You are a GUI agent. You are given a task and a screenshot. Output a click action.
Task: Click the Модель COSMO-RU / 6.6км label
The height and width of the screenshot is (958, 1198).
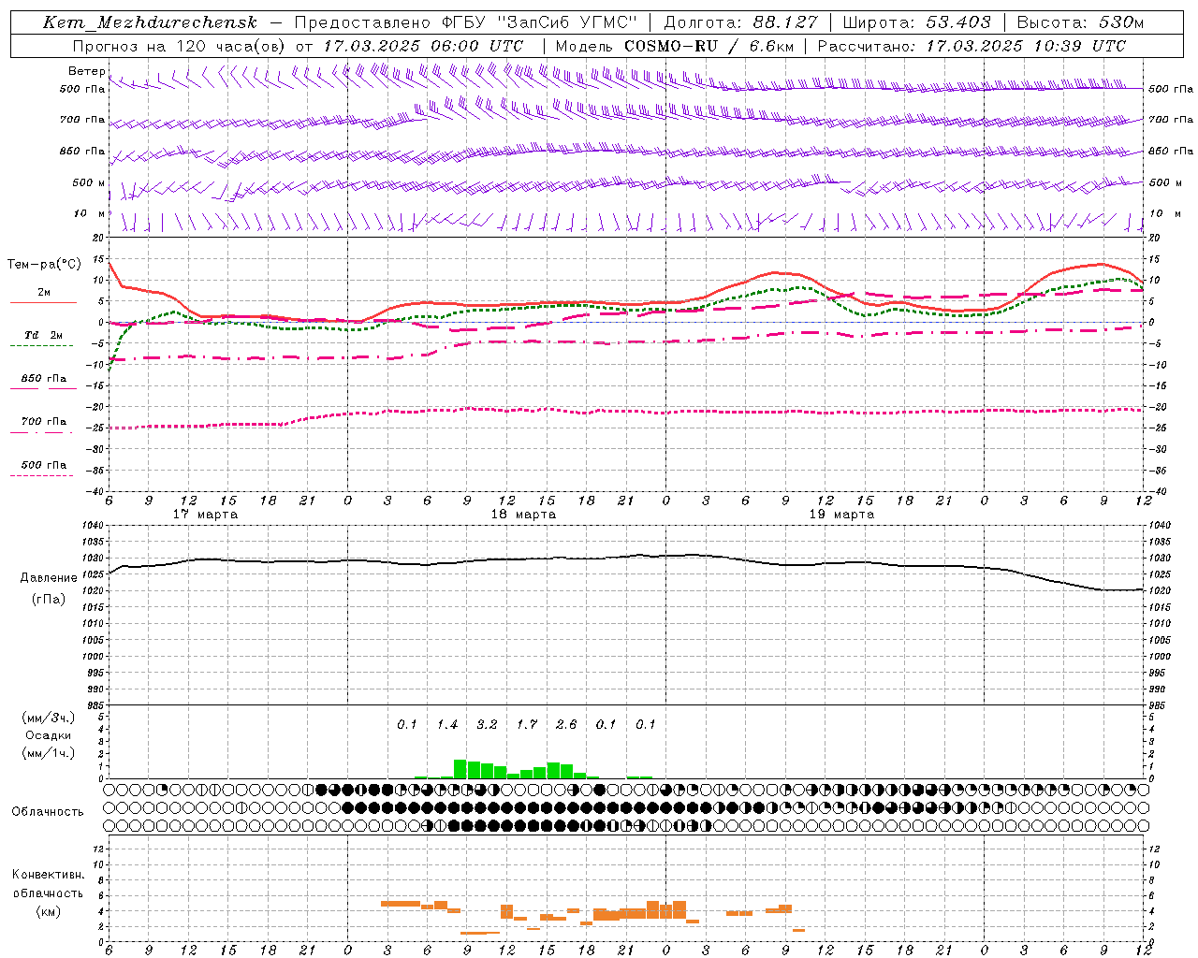pos(675,46)
